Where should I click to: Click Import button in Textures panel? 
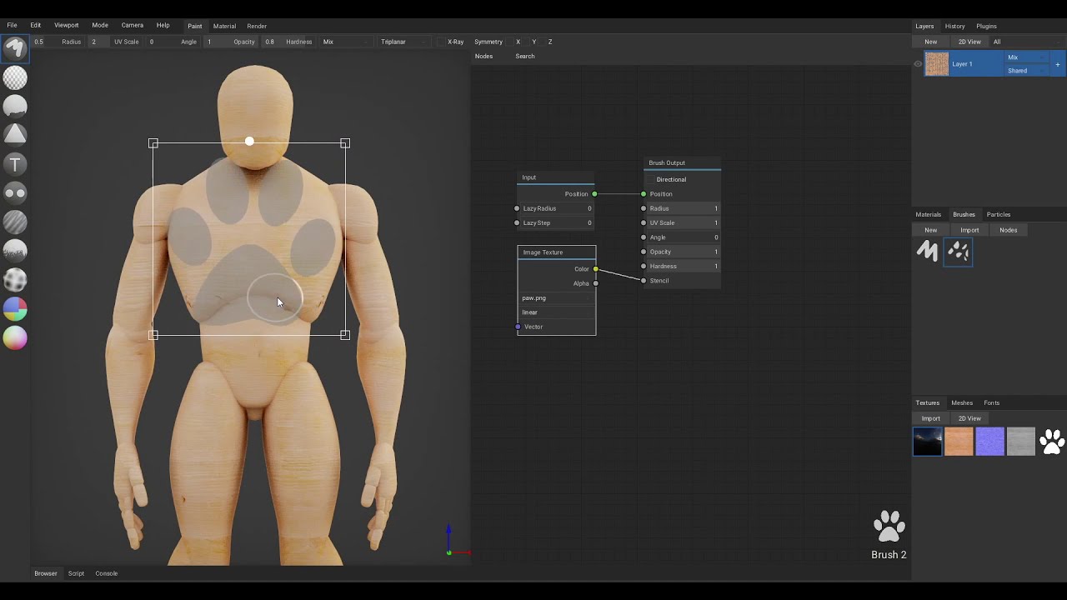930,418
